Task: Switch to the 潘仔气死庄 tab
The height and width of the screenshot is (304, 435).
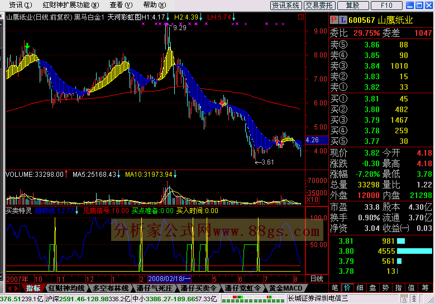Action: coord(155,288)
